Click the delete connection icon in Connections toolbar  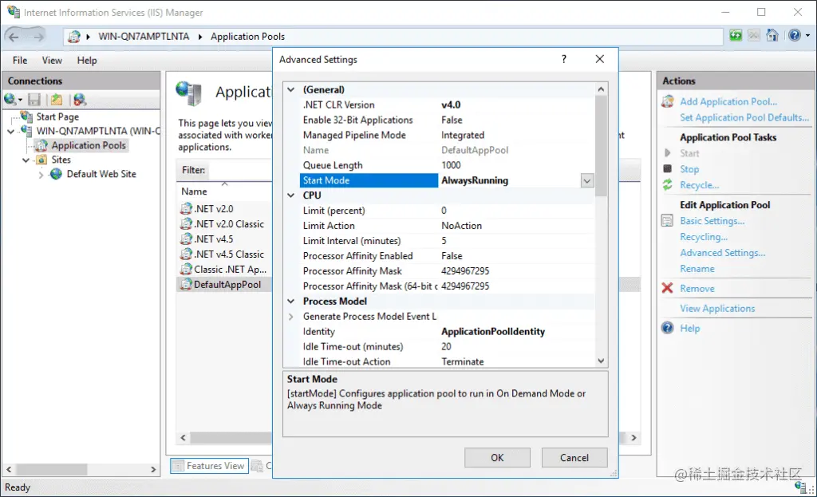[79, 100]
